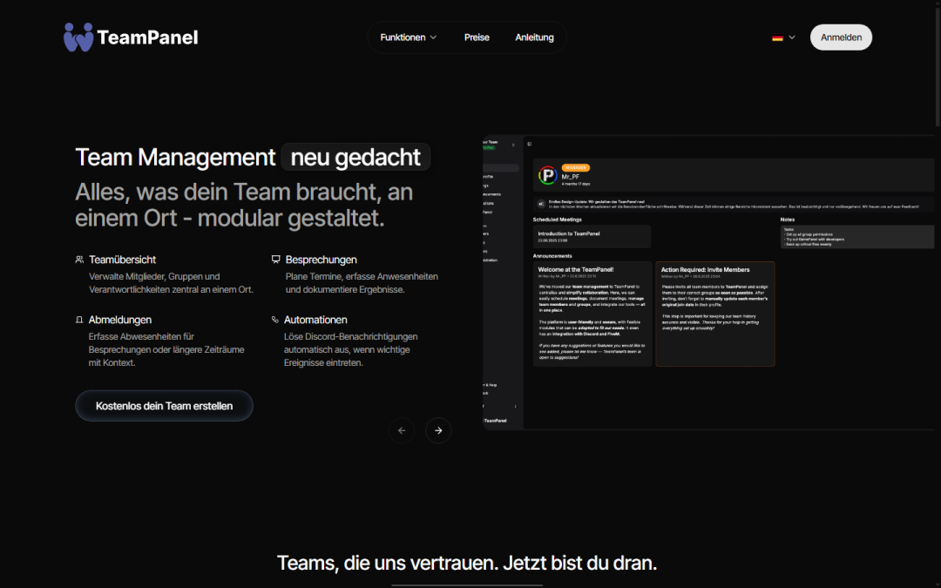Viewport: 941px width, 588px height.
Task: Open the Preise page
Action: pos(477,37)
